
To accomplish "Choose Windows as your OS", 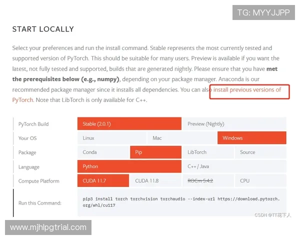I will pos(251,138).
